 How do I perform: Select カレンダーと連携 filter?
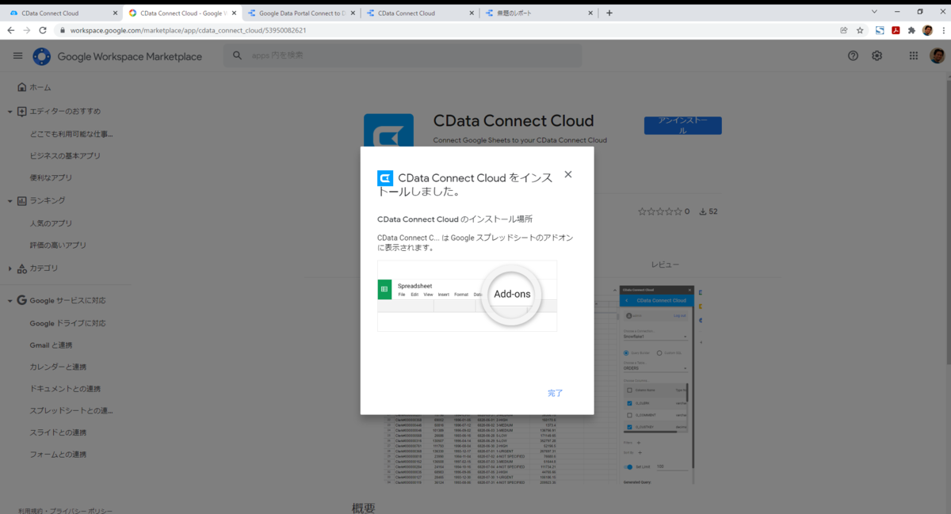tap(58, 367)
